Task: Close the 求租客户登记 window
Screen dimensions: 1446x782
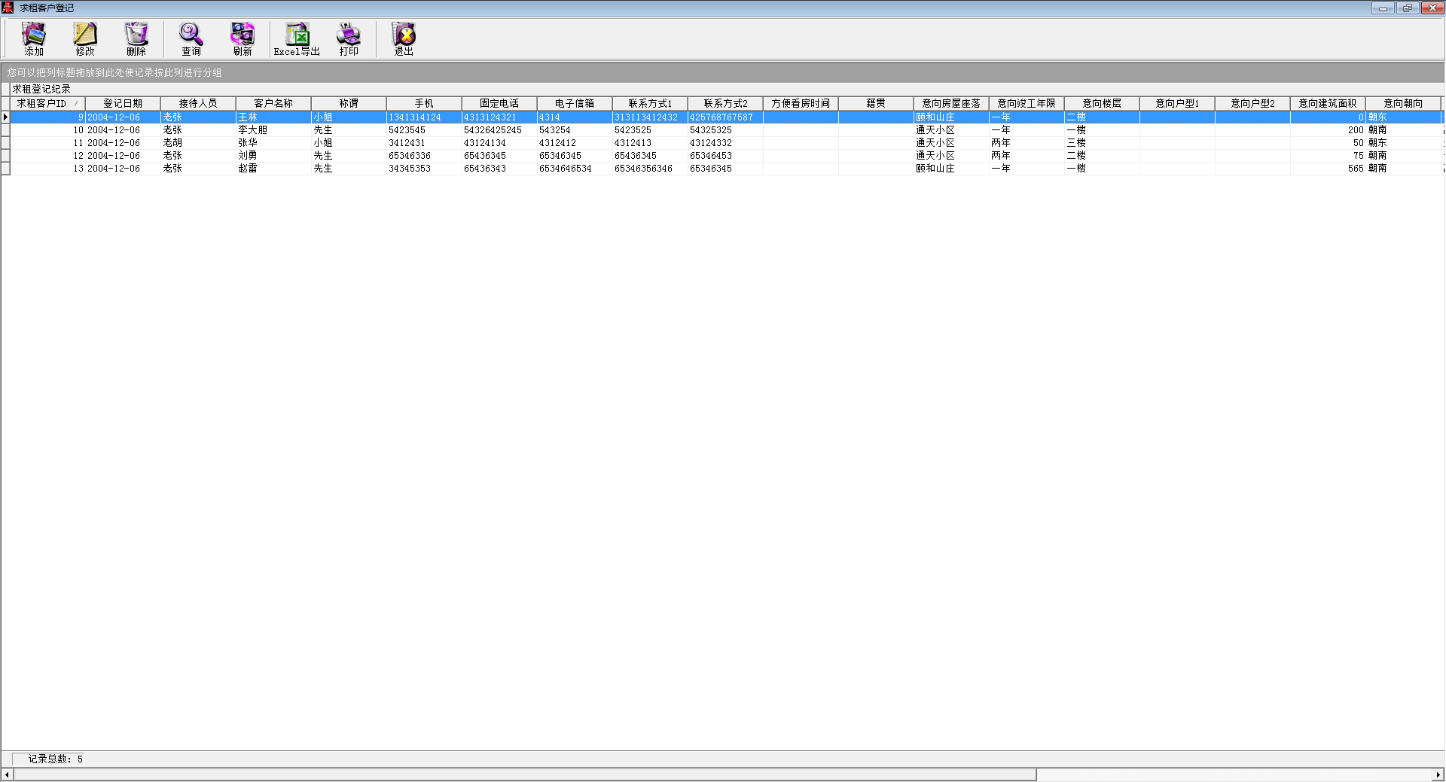Action: 1432,8
